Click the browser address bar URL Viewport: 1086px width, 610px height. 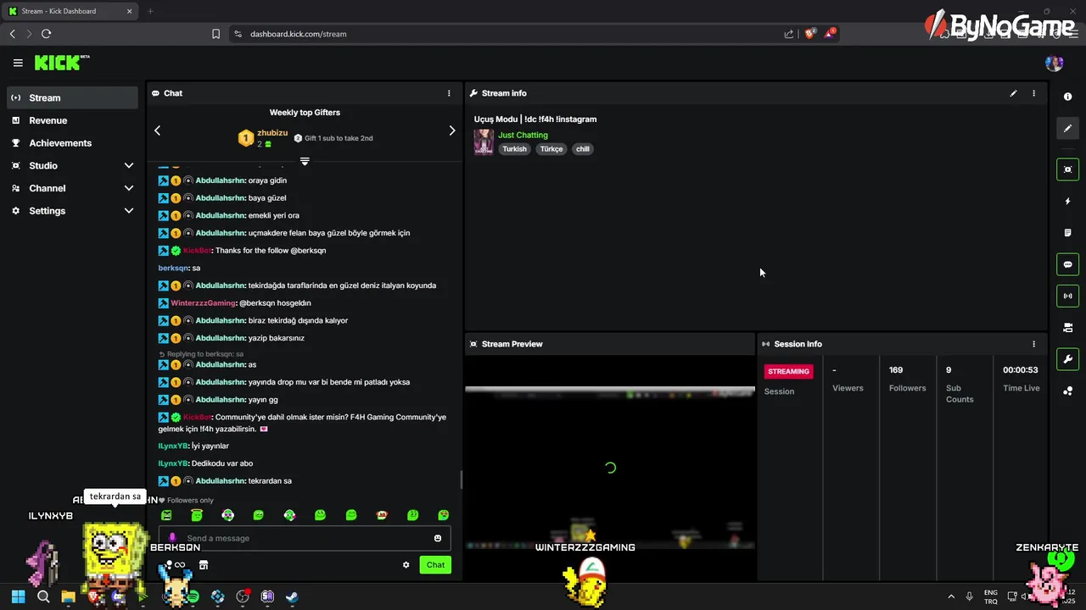click(x=298, y=34)
